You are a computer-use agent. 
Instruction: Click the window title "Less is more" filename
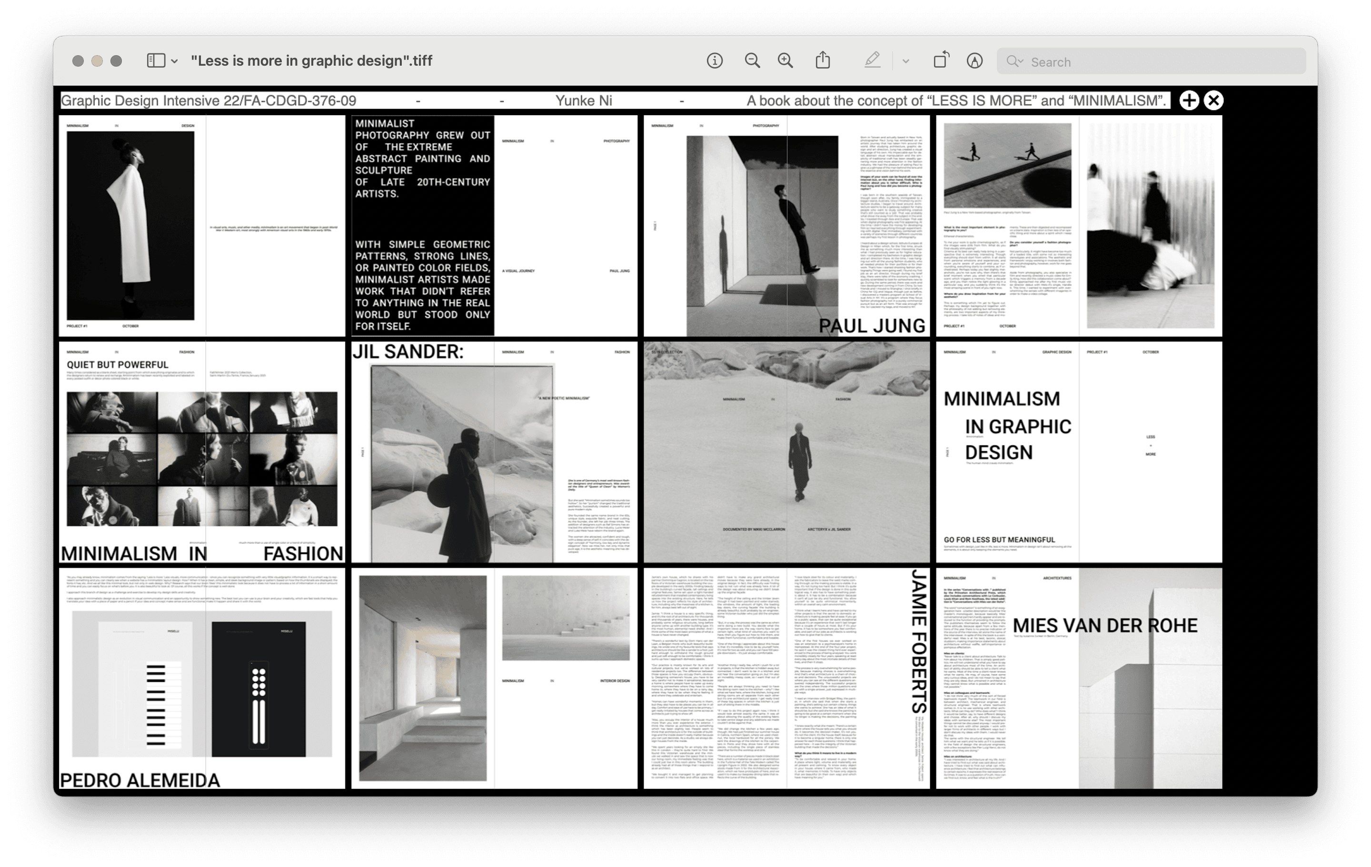coord(311,61)
